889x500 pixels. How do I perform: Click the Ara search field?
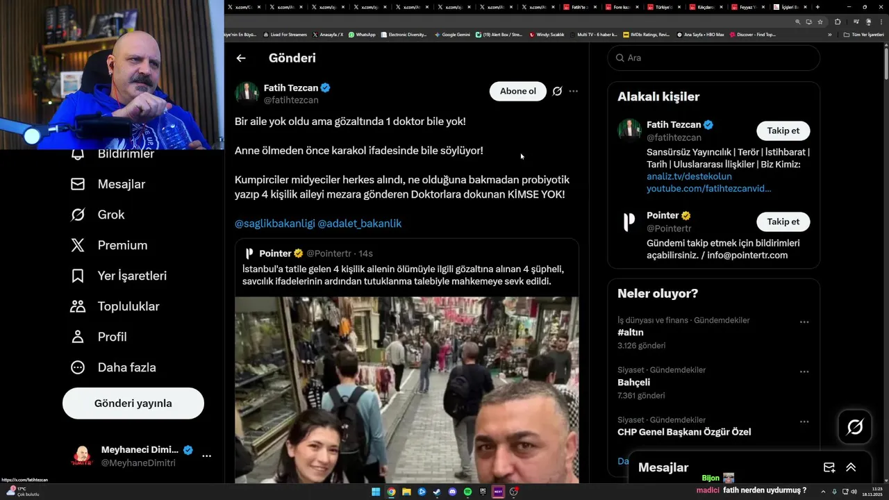[714, 58]
